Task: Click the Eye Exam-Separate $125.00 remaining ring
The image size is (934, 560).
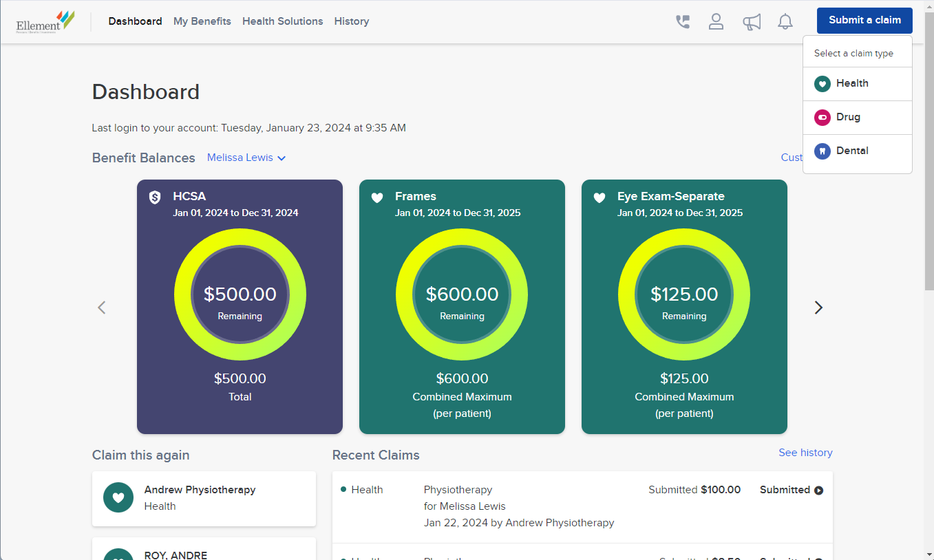Action: [684, 294]
